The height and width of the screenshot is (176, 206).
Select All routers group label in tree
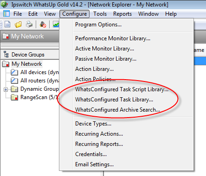[x=39, y=81]
